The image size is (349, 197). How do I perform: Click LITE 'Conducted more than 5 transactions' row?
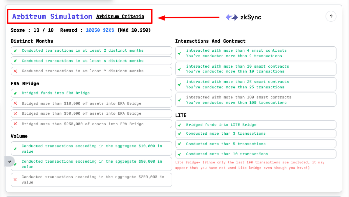tap(256, 144)
